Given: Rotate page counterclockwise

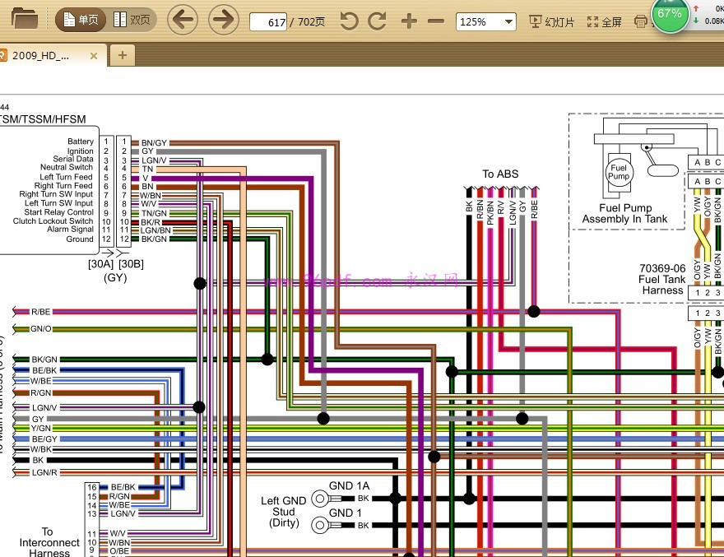Looking at the screenshot, I should click(349, 21).
